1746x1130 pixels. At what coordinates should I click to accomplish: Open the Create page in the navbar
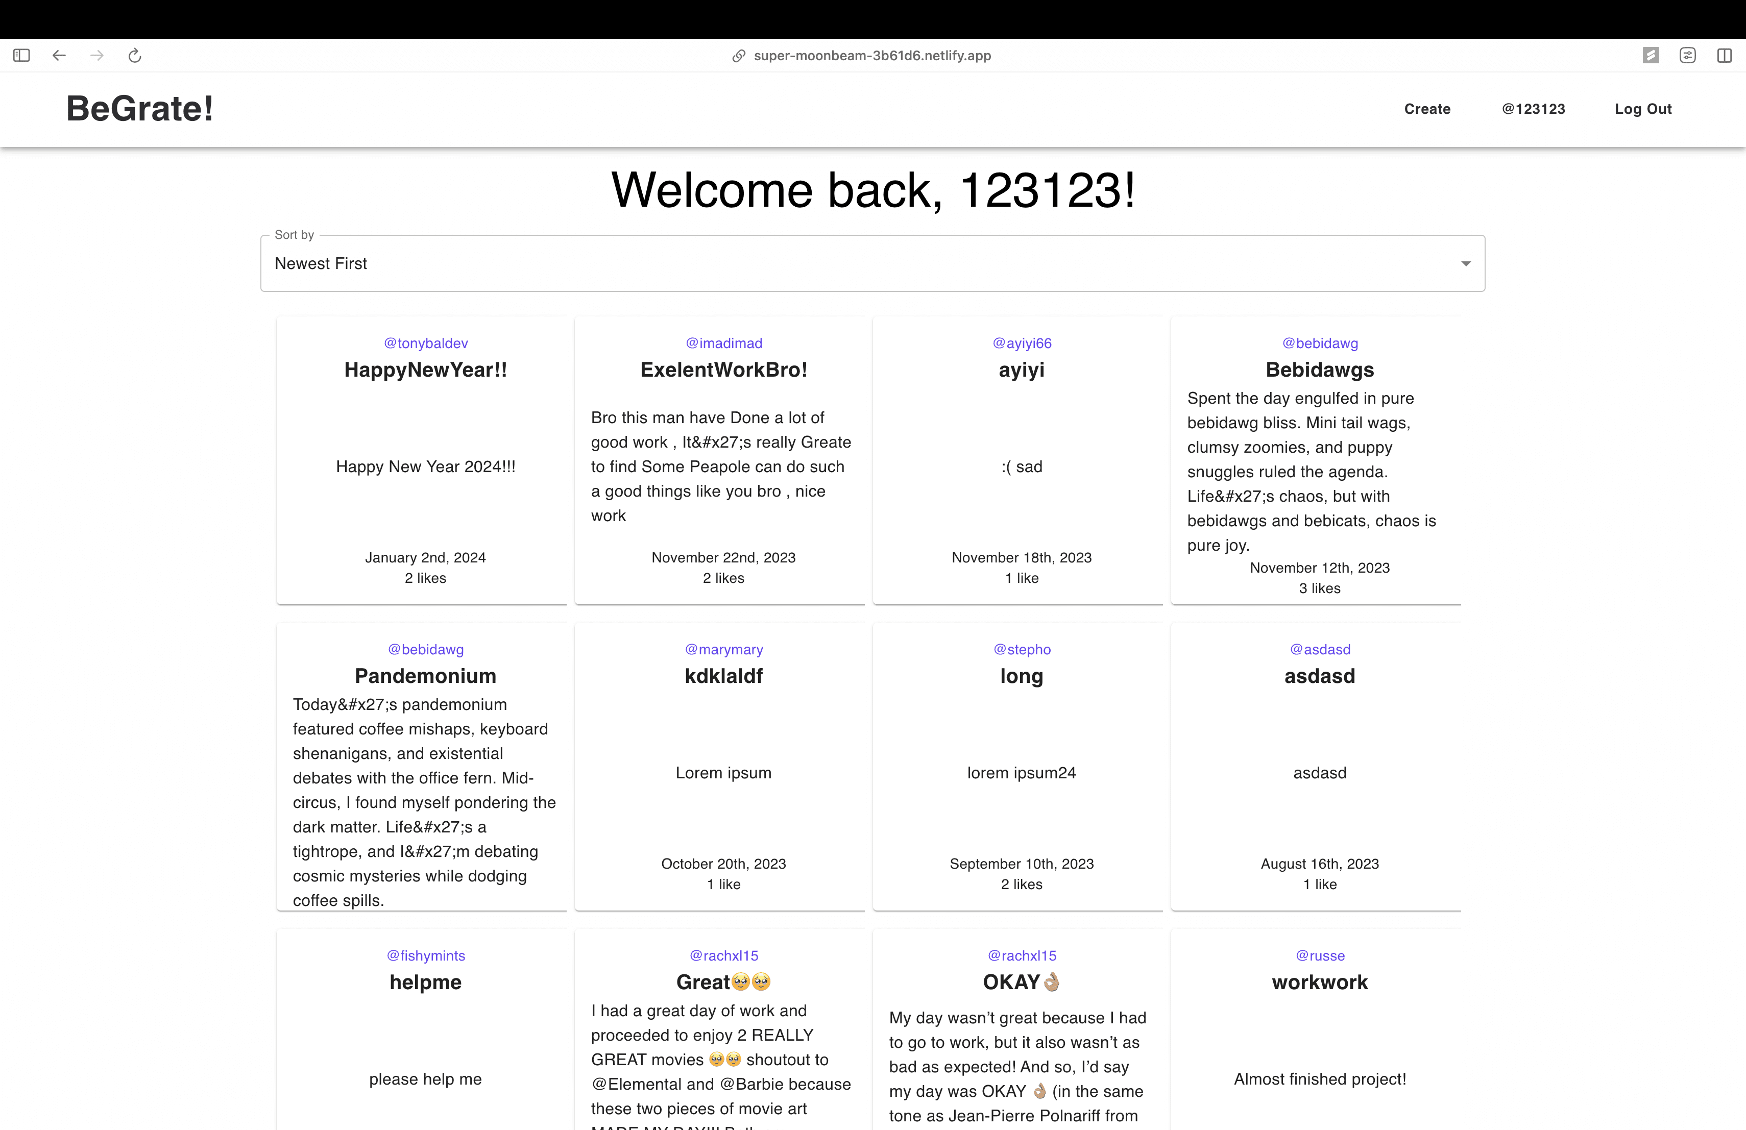[x=1427, y=109]
